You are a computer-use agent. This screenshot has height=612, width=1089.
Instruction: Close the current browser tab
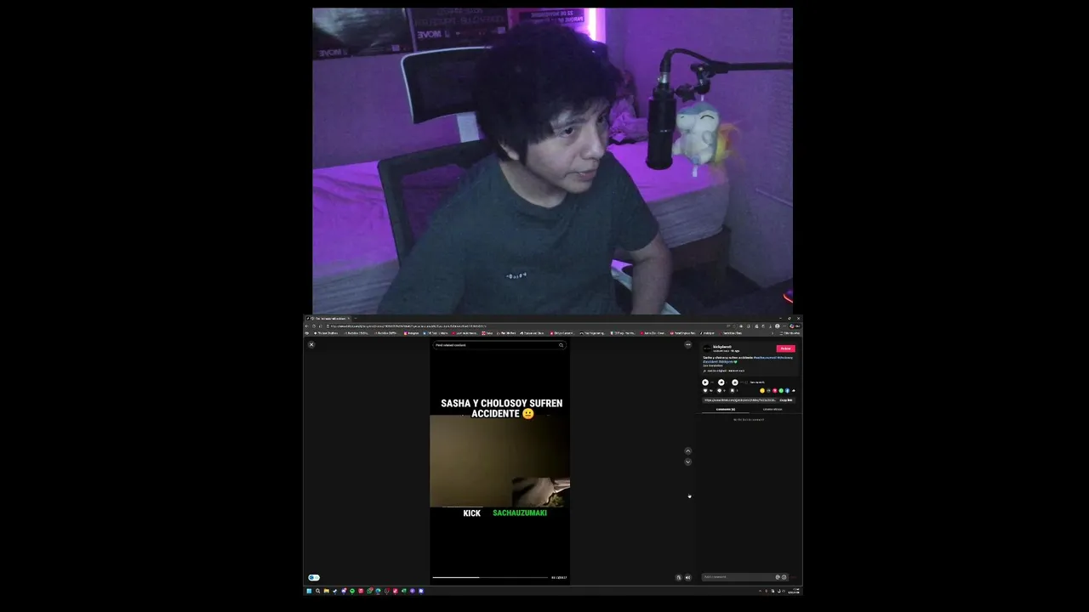[x=348, y=319]
